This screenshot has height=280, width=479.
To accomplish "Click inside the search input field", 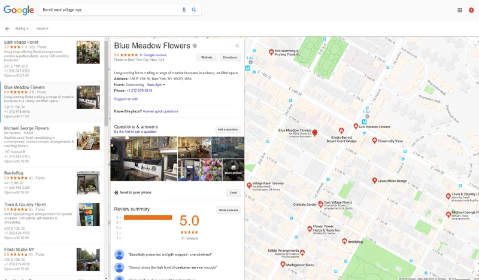I will (110, 10).
